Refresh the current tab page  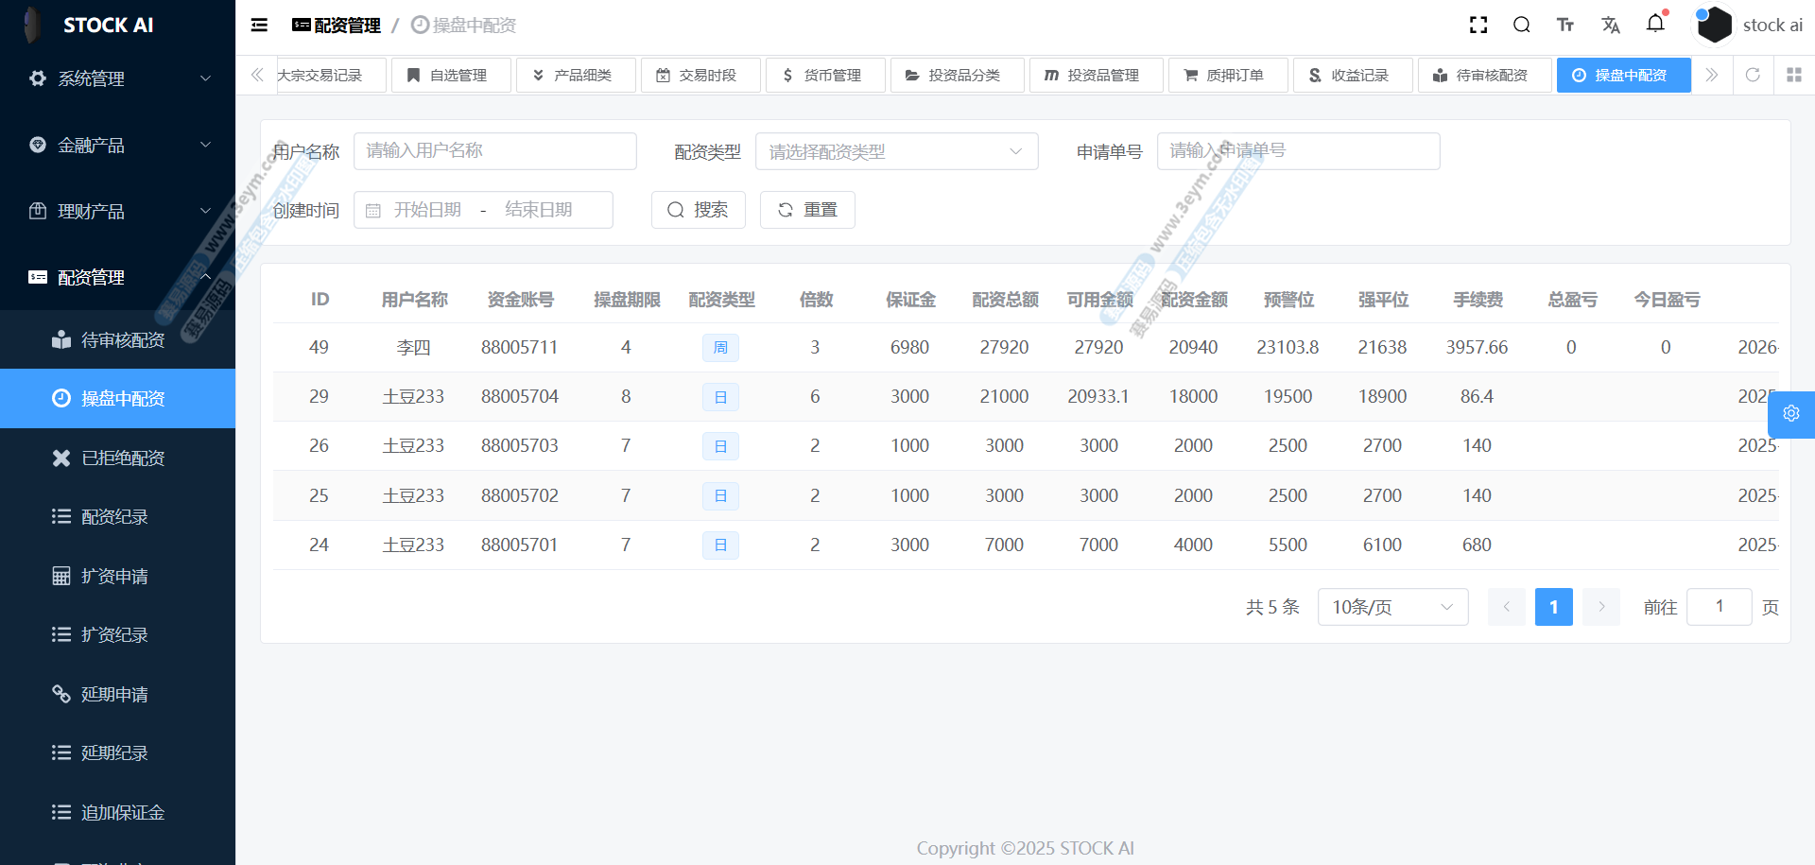(x=1753, y=75)
